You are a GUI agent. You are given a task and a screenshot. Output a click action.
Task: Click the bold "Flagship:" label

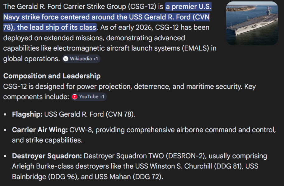[27, 114]
